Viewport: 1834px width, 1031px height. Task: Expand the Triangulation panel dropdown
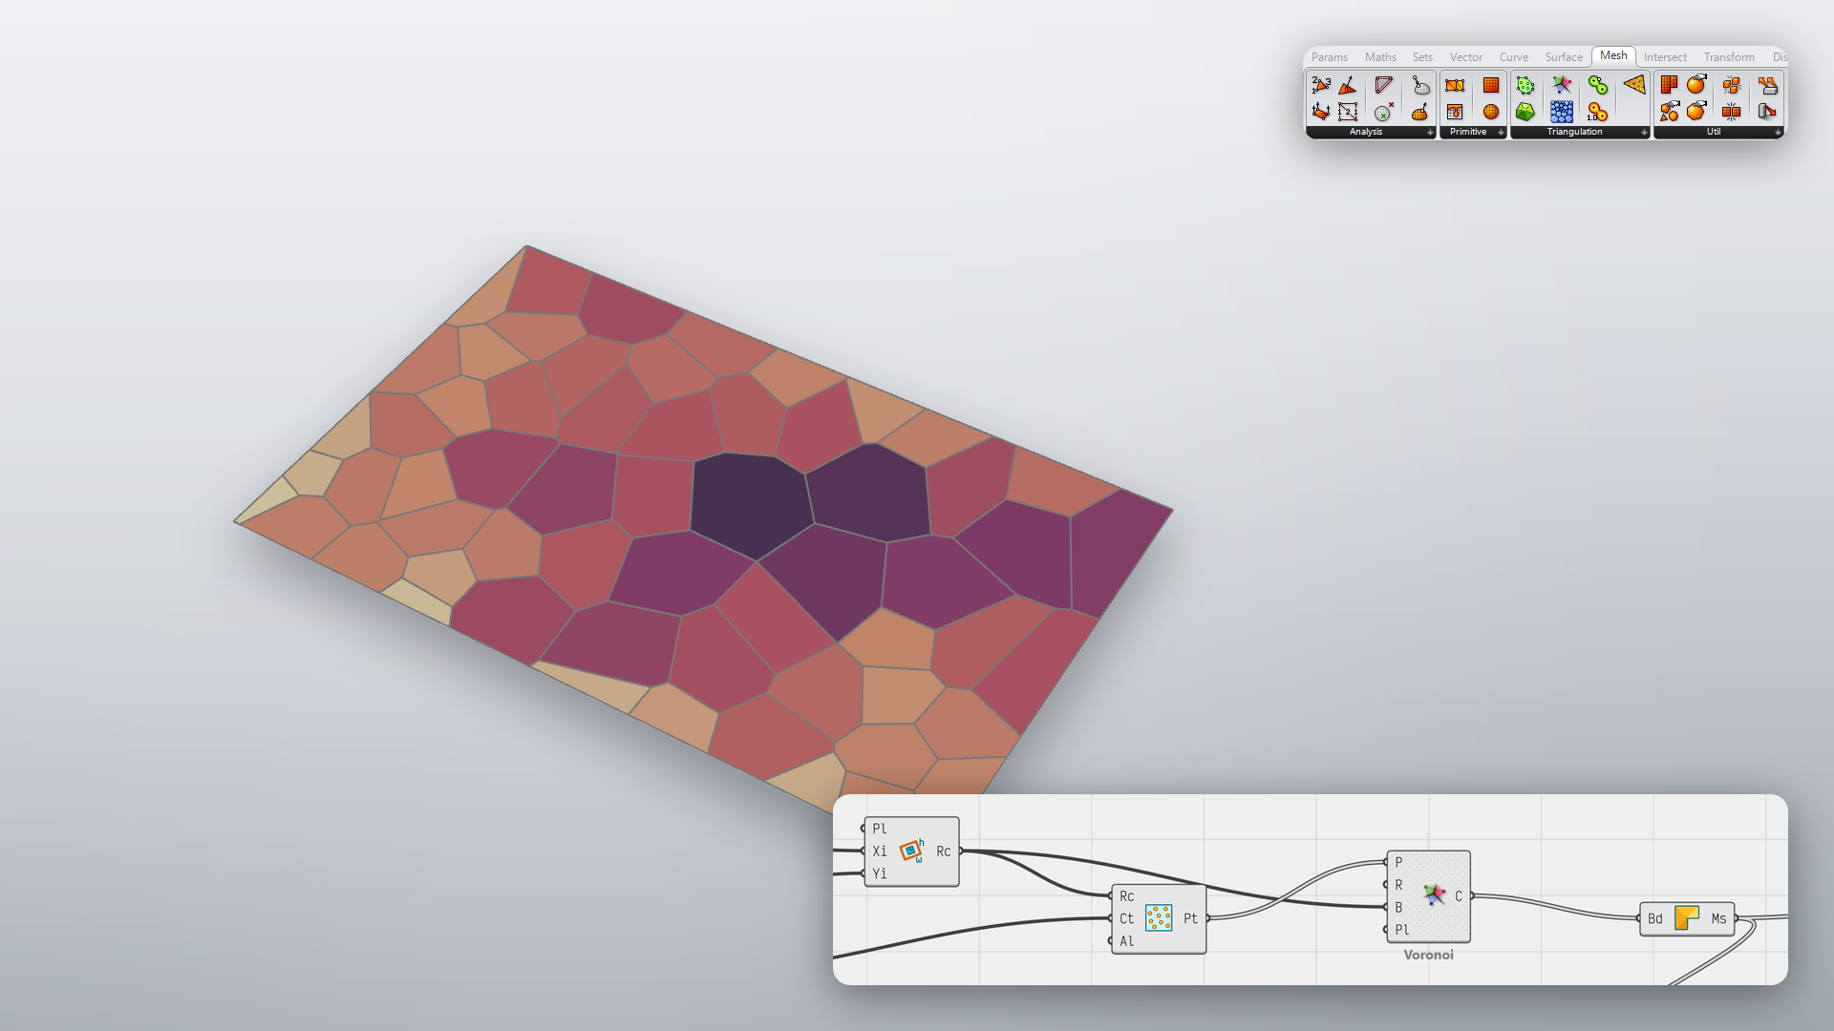pos(1644,132)
